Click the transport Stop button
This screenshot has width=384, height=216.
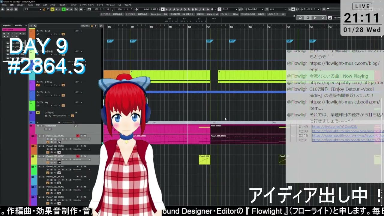(307, 18)
